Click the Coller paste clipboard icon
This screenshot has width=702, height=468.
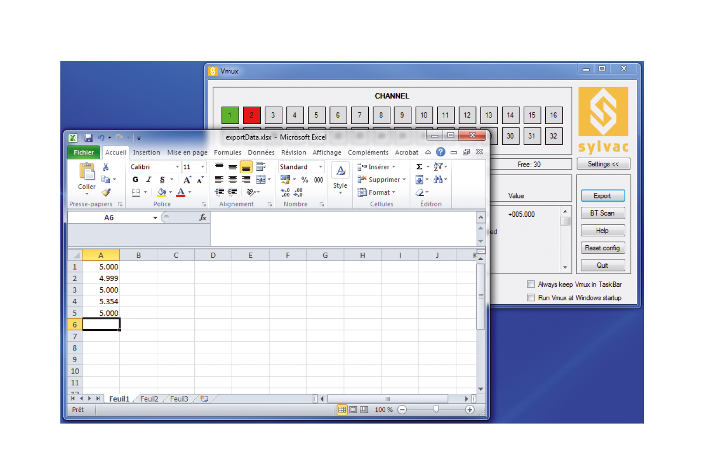87,172
